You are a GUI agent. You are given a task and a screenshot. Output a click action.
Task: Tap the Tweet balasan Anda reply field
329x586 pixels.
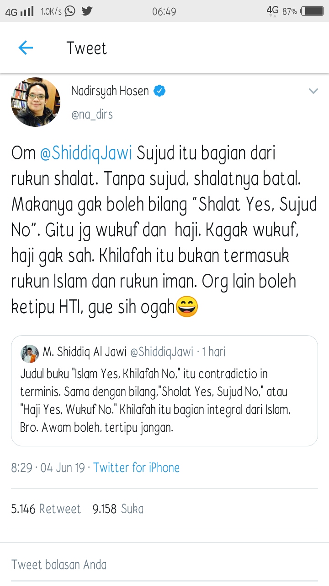click(164, 564)
